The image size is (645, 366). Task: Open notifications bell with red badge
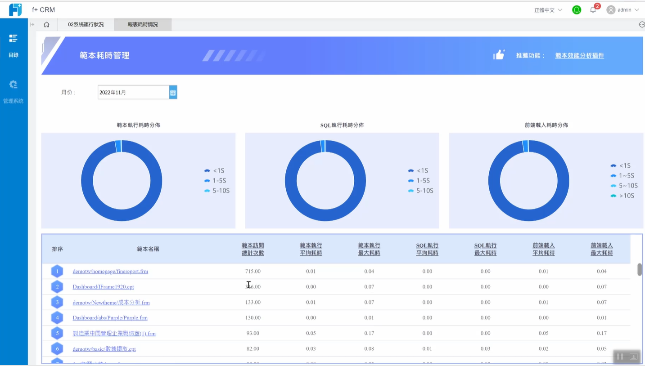coord(593,9)
